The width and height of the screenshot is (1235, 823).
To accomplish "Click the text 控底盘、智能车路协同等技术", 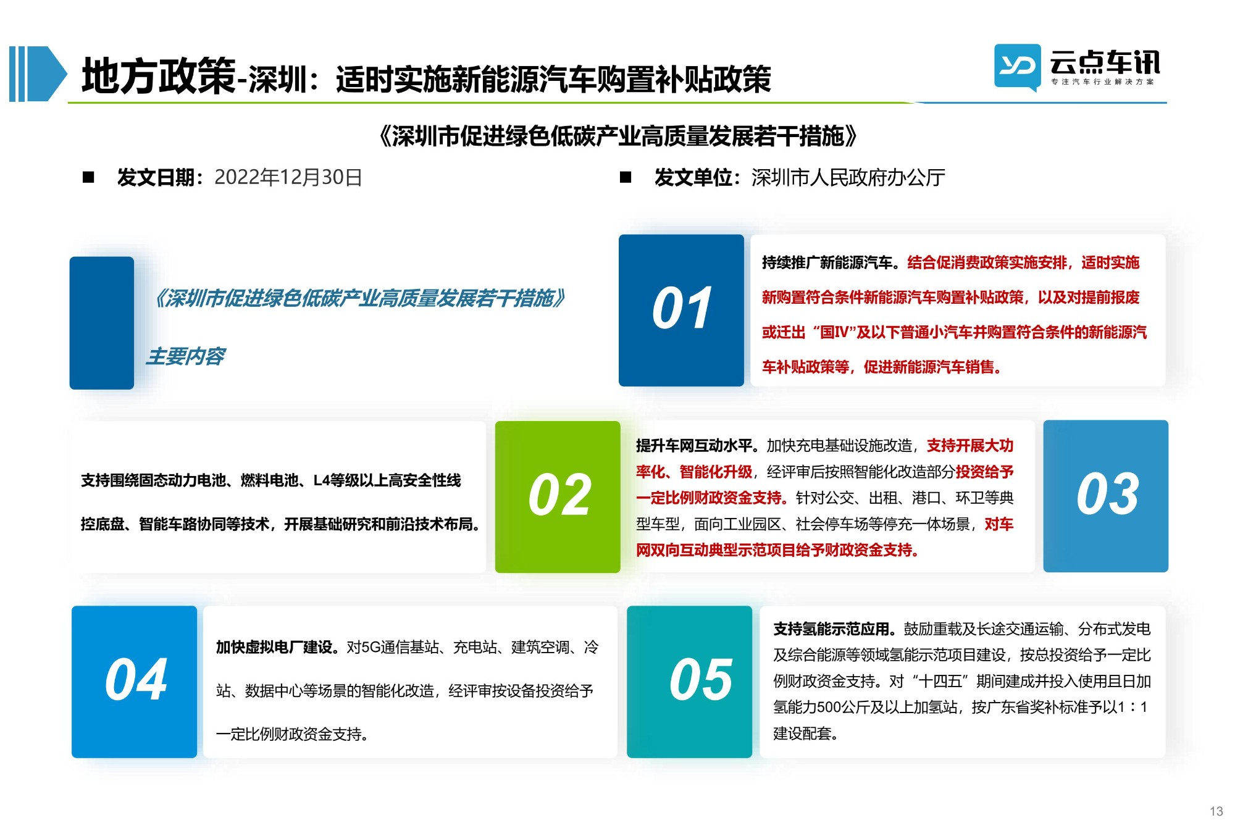I will (175, 524).
